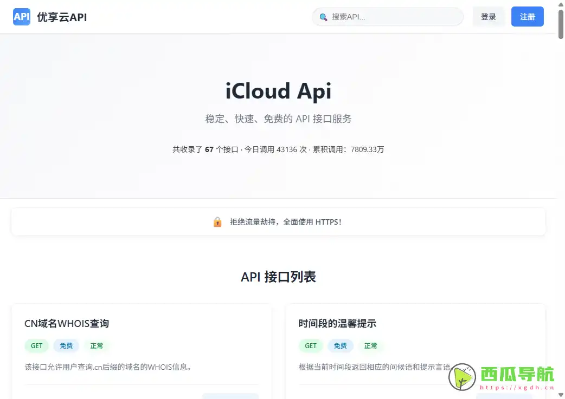Click 免费 tag on CN域名WHOIS查询 card
Screen dimensions: 565x399
point(66,346)
